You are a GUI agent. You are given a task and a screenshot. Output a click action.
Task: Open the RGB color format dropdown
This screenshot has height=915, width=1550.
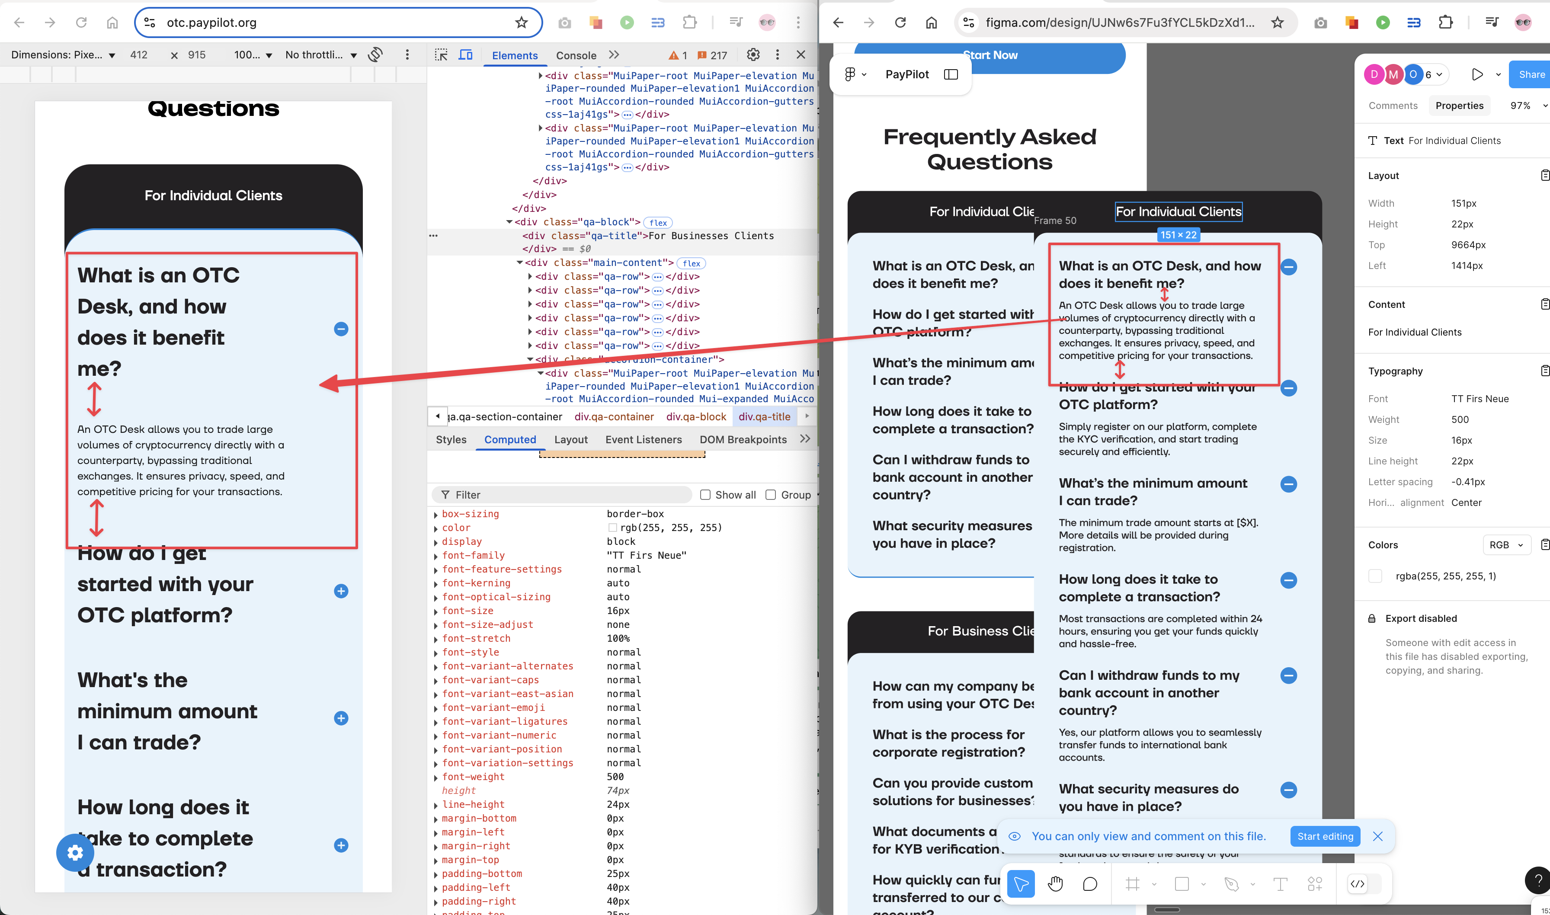(1505, 545)
